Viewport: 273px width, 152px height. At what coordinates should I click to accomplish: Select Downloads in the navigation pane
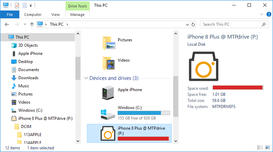(x=28, y=78)
